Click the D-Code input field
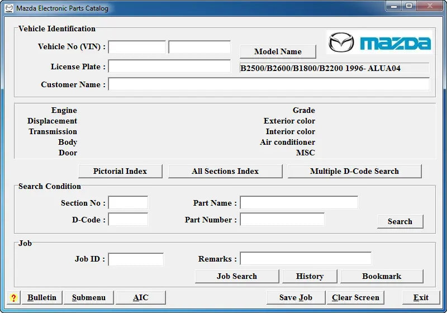Image resolution: width=447 pixels, height=313 pixels. 128,220
